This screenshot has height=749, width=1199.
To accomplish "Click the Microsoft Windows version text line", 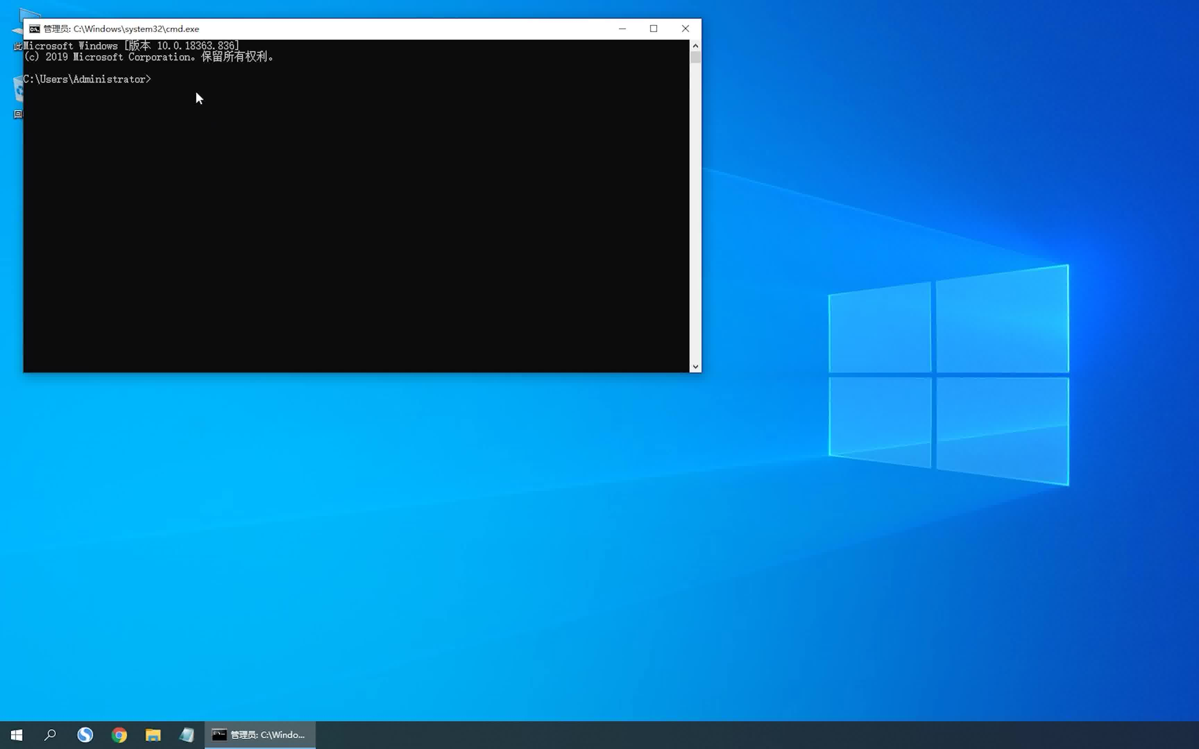I will 131,46.
